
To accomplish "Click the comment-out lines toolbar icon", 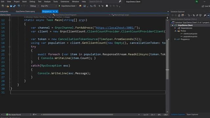I will (x=99, y=6).
